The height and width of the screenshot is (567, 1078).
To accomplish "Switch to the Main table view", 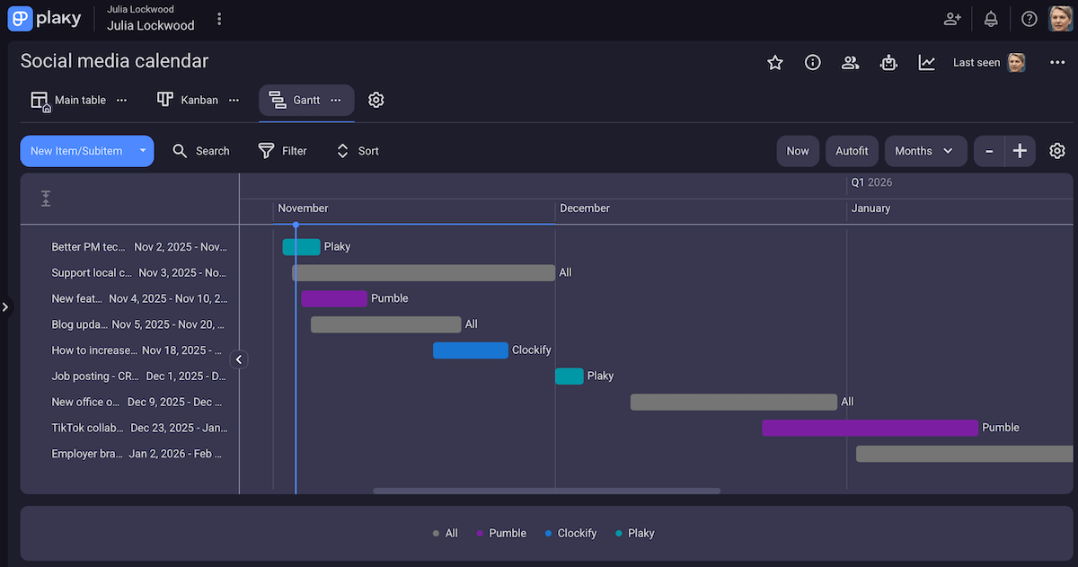I will (x=69, y=100).
